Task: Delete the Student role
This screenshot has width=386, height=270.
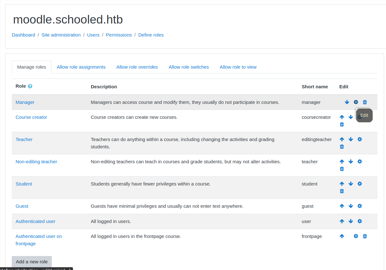Action: 342,191
